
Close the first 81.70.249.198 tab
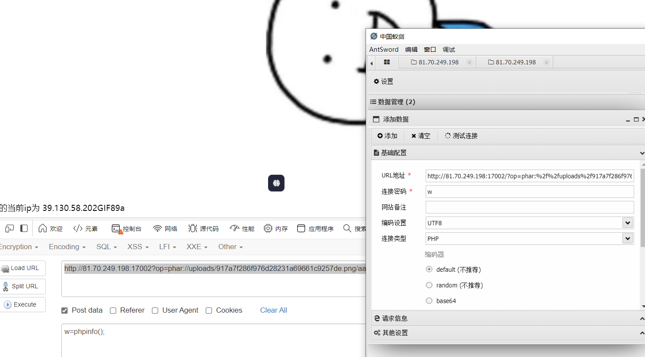[469, 62]
